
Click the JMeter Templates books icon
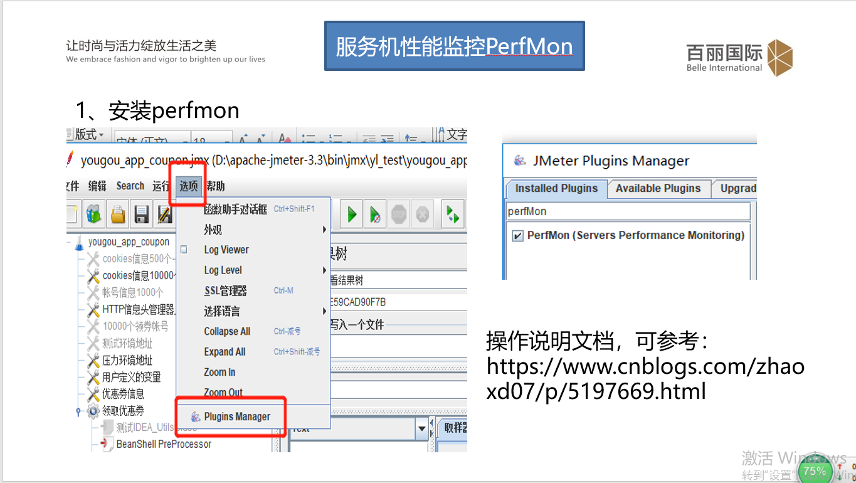[x=93, y=214]
